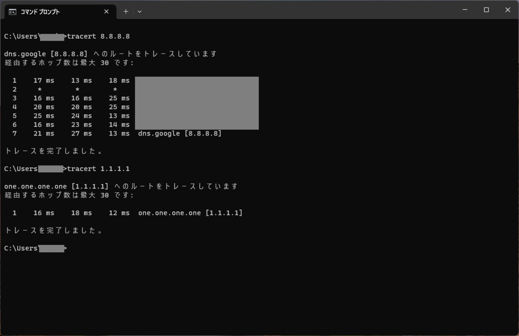Click the empty prompt at the bottom line
Viewport: 519px width, 336px height.
click(36, 248)
